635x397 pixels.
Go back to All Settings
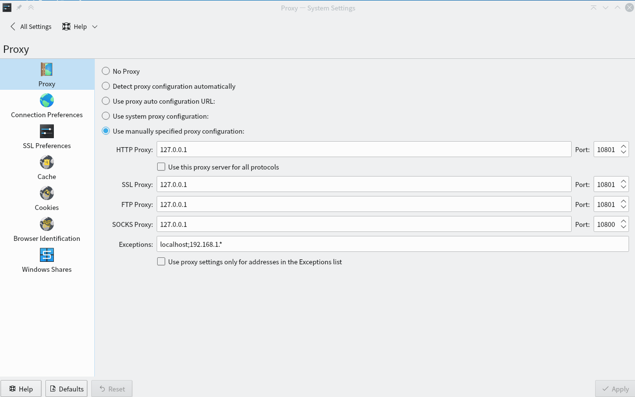[30, 26]
